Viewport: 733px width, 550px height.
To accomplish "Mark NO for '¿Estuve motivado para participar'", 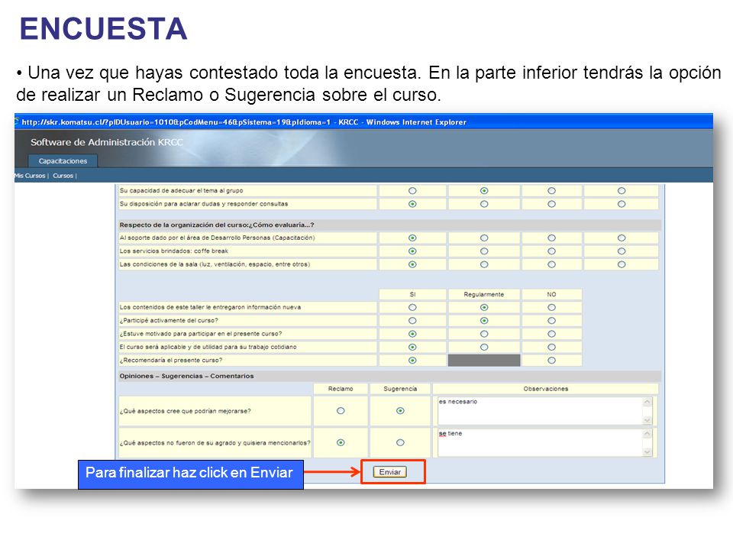I will coord(551,334).
